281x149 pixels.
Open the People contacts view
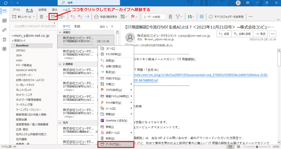(x=5, y=30)
